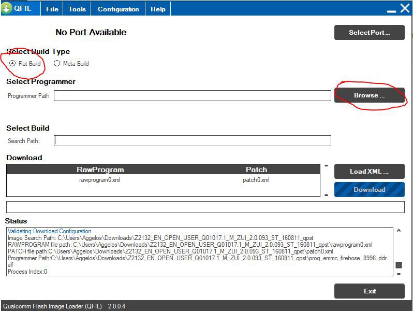Click the 'PATCH file path' status line
Screen dimensions: 413x311
coord(170,251)
